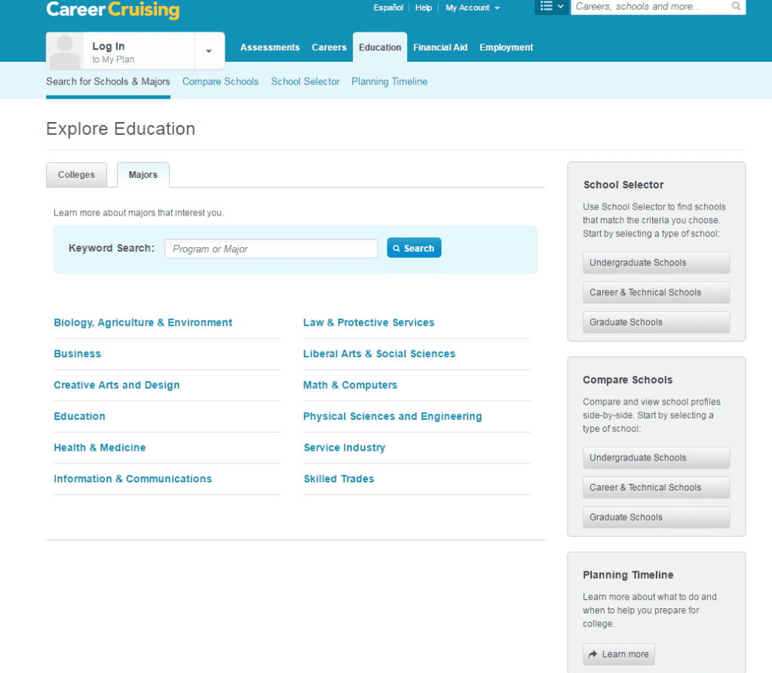The width and height of the screenshot is (772, 673).
Task: Click Undergraduate Schools under School Selector
Action: coord(657,263)
